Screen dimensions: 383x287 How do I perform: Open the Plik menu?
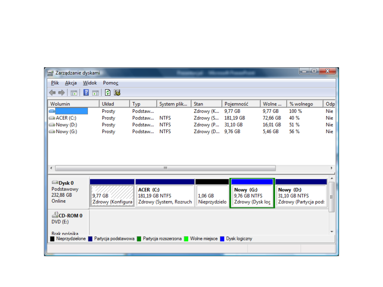55,83
